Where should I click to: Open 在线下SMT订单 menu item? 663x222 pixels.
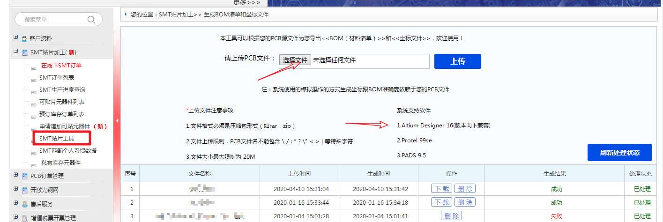(x=61, y=66)
